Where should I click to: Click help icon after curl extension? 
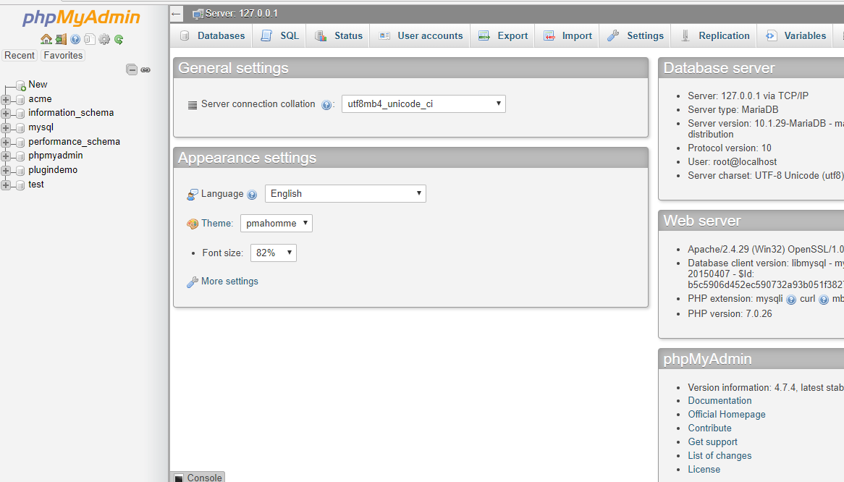tap(824, 300)
